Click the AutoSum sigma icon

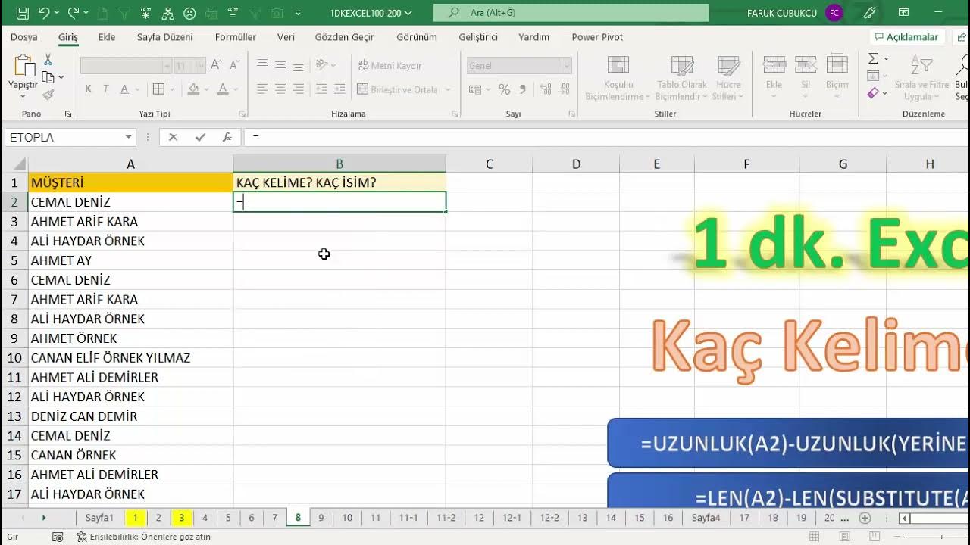pos(873,58)
